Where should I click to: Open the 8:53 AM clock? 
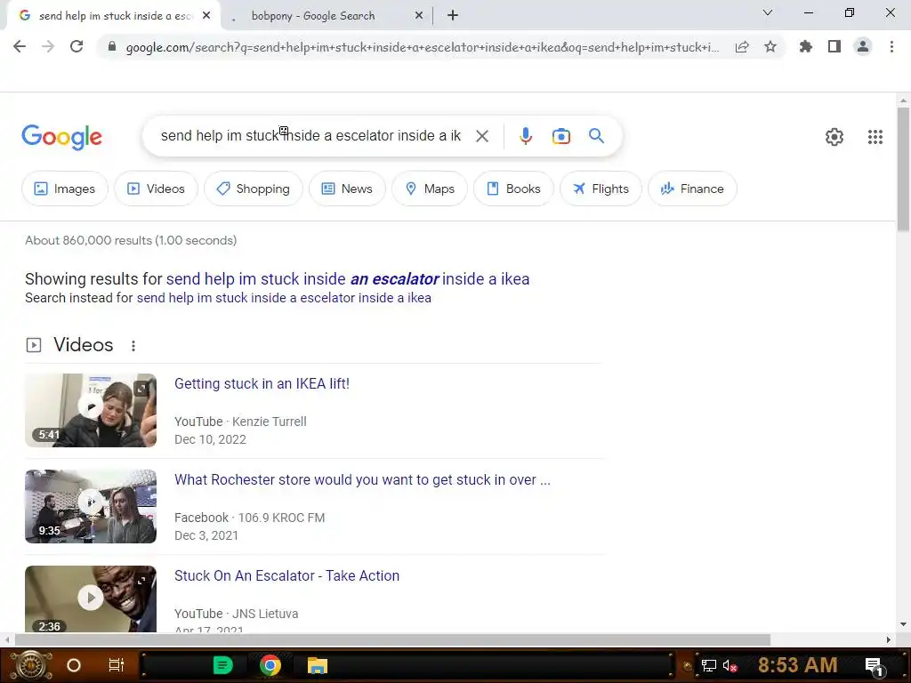(x=797, y=665)
